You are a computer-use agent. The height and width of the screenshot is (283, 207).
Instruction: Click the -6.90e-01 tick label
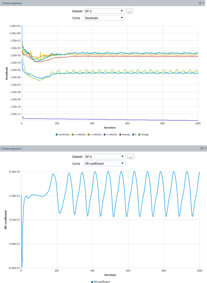pos(14,268)
